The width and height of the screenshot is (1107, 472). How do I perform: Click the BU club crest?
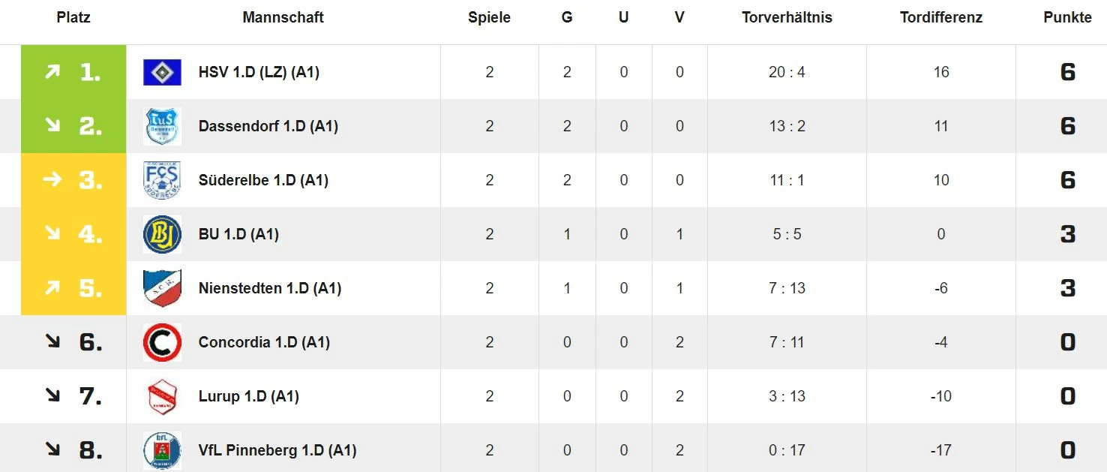(162, 234)
